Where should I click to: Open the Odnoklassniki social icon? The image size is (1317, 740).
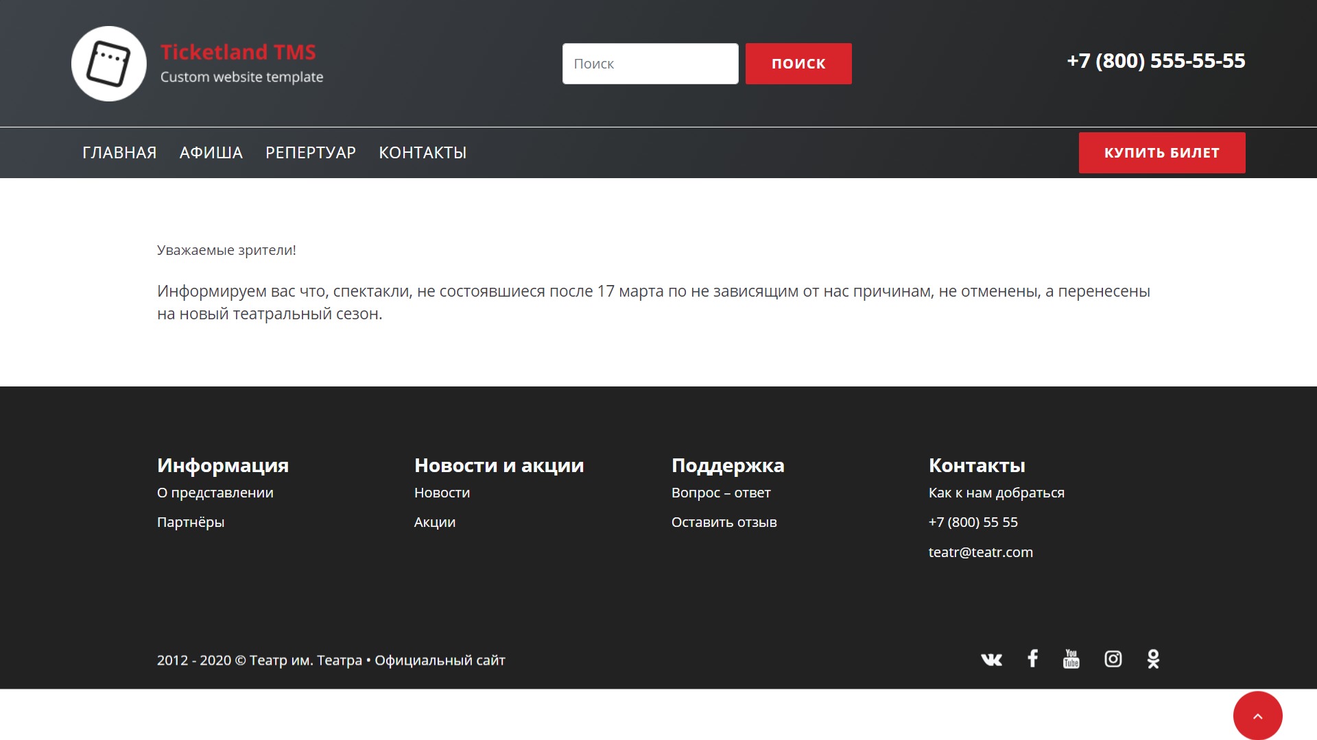click(1153, 658)
